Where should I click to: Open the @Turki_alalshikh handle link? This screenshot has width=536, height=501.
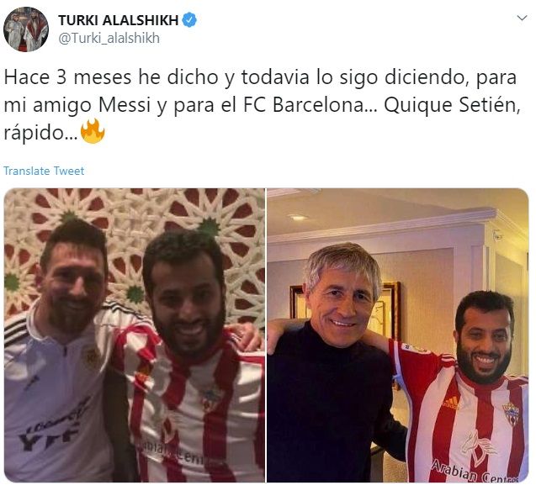(x=109, y=39)
